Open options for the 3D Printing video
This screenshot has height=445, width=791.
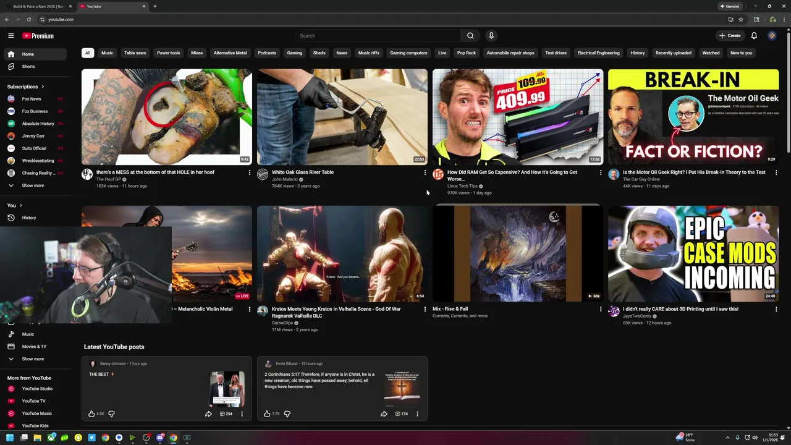tap(776, 309)
